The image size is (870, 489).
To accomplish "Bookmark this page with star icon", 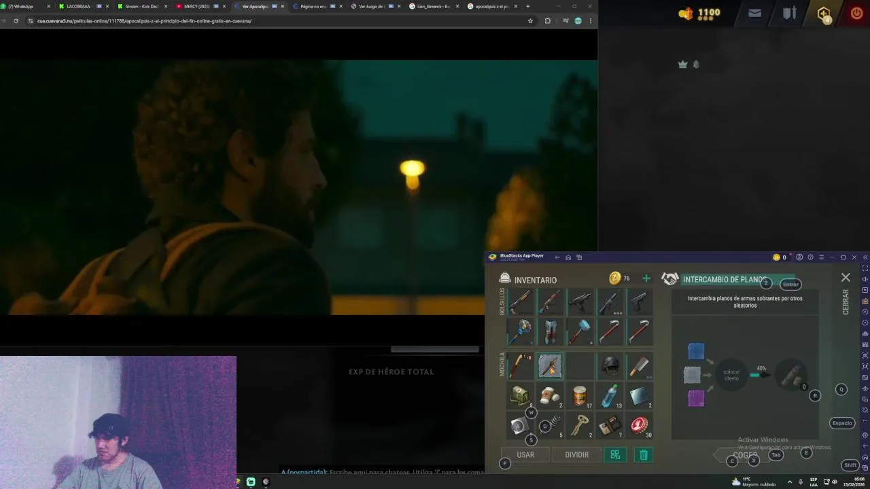I will click(x=530, y=21).
